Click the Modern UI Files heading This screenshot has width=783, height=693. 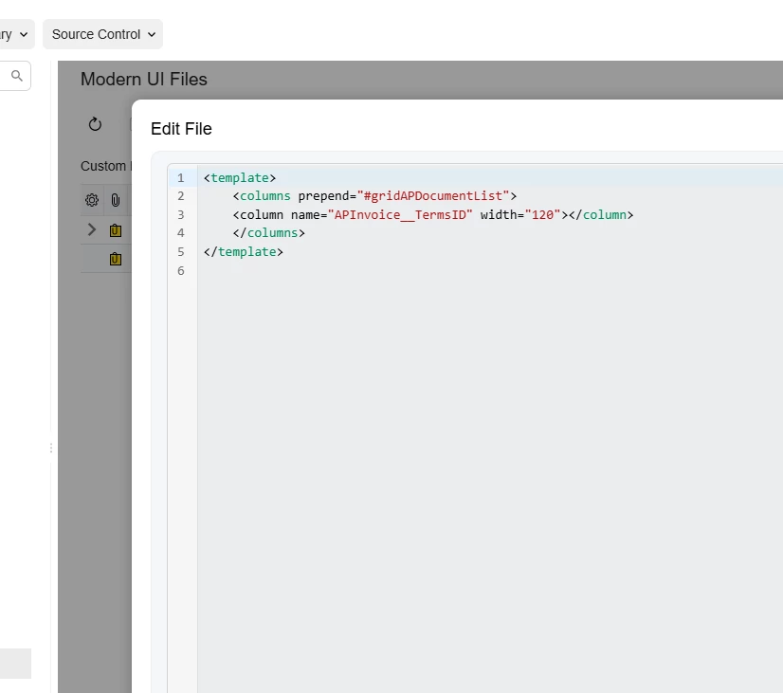(x=144, y=80)
